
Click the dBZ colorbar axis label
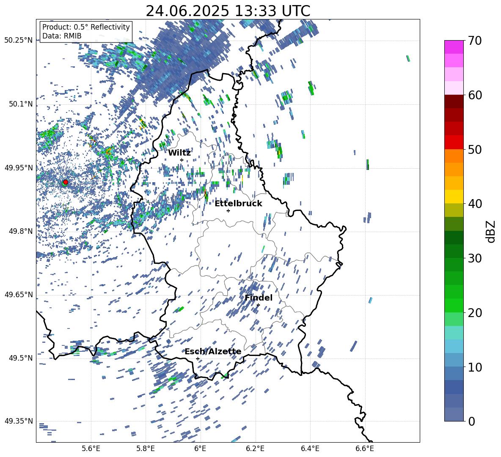click(x=491, y=231)
